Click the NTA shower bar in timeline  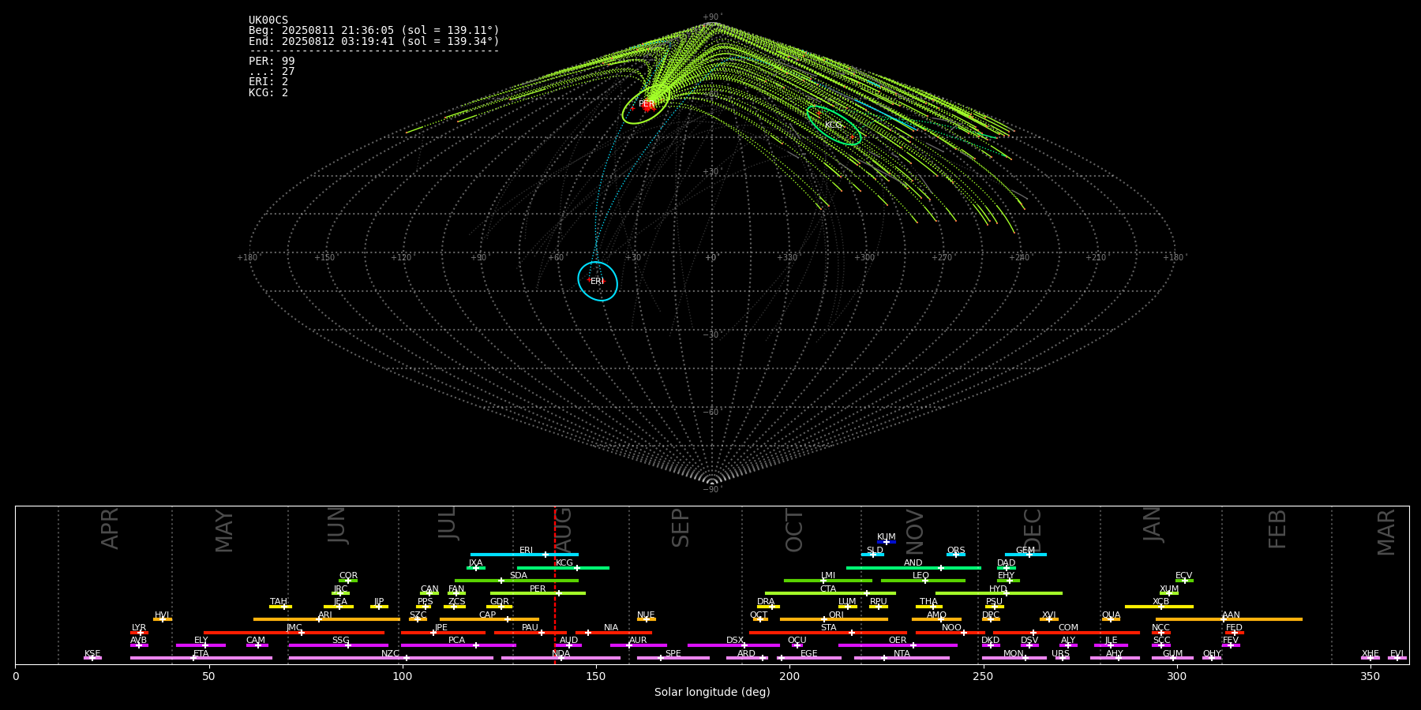[902, 658]
